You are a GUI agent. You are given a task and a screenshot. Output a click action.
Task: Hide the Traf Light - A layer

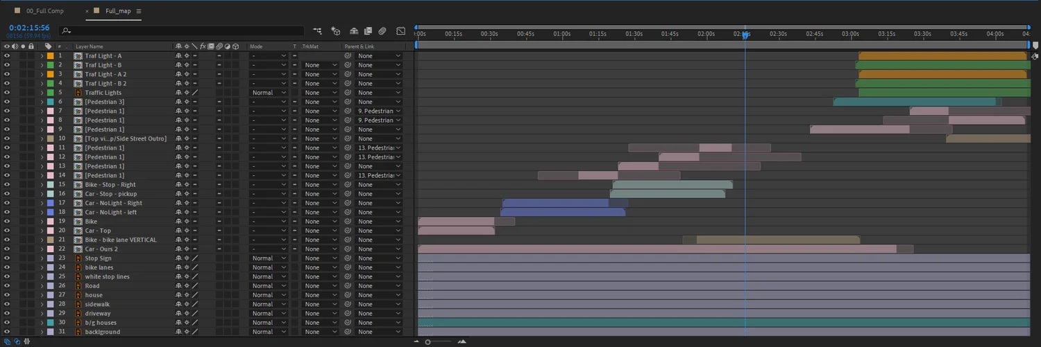click(x=7, y=56)
